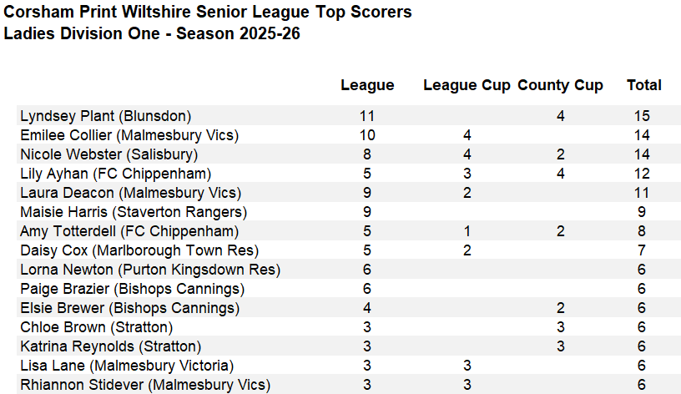Viewport: 681px width, 394px height.
Task: Select Rhiannon Stidever (Malmesbury Vics) name
Action: click(x=145, y=385)
